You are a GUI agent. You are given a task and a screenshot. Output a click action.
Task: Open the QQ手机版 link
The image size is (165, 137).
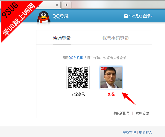(x=76, y=58)
